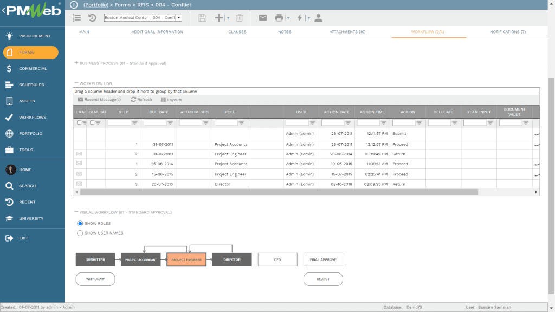Screen dimensions: 555x312
Task: Click the CFO workflow step box
Action: (277, 259)
